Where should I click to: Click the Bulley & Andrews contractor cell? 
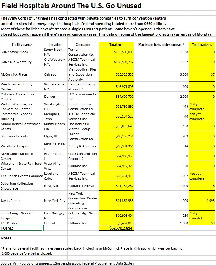(83, 146)
